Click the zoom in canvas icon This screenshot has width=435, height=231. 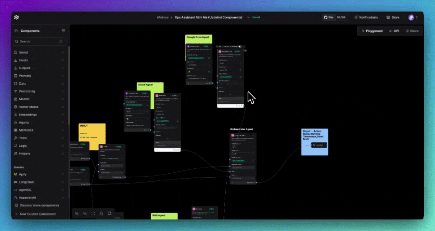click(x=77, y=213)
